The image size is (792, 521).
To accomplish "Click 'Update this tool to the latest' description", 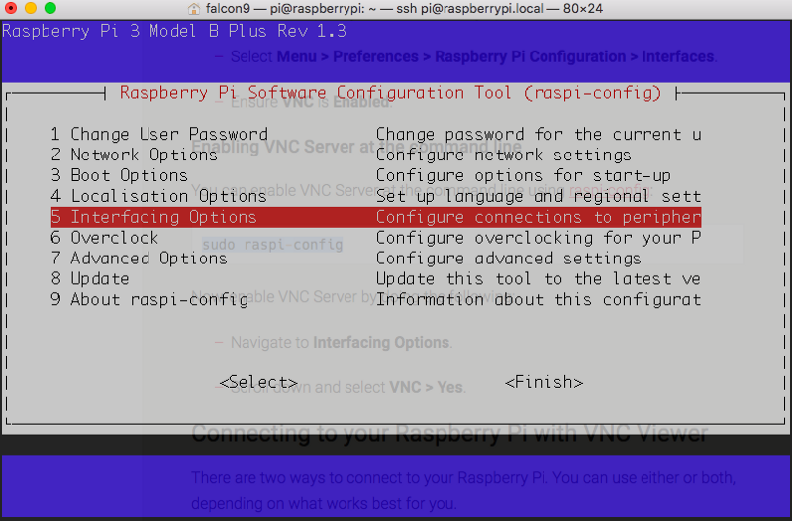I will tap(538, 279).
